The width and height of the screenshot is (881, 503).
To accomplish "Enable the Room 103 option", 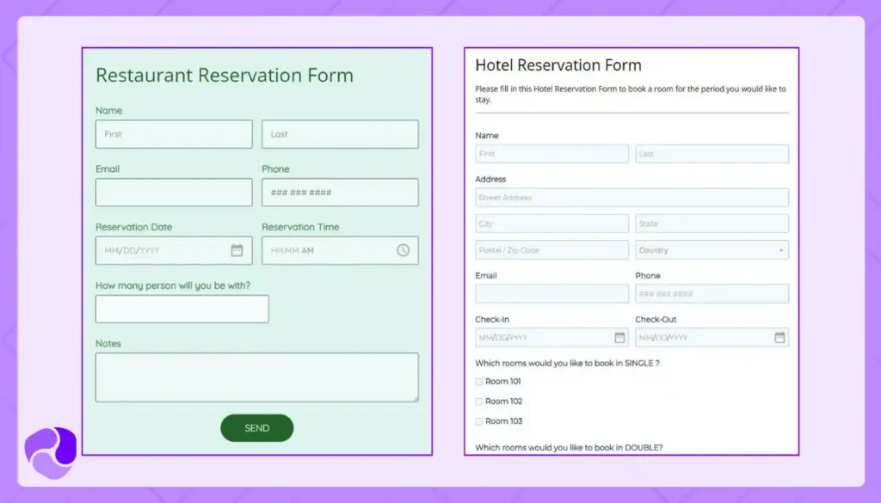I will click(x=478, y=420).
